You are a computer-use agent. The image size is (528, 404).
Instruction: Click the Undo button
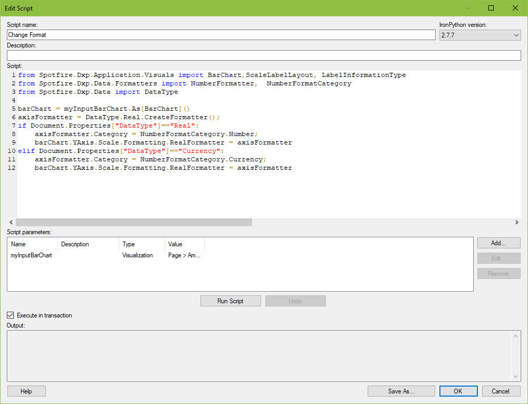[x=295, y=301]
